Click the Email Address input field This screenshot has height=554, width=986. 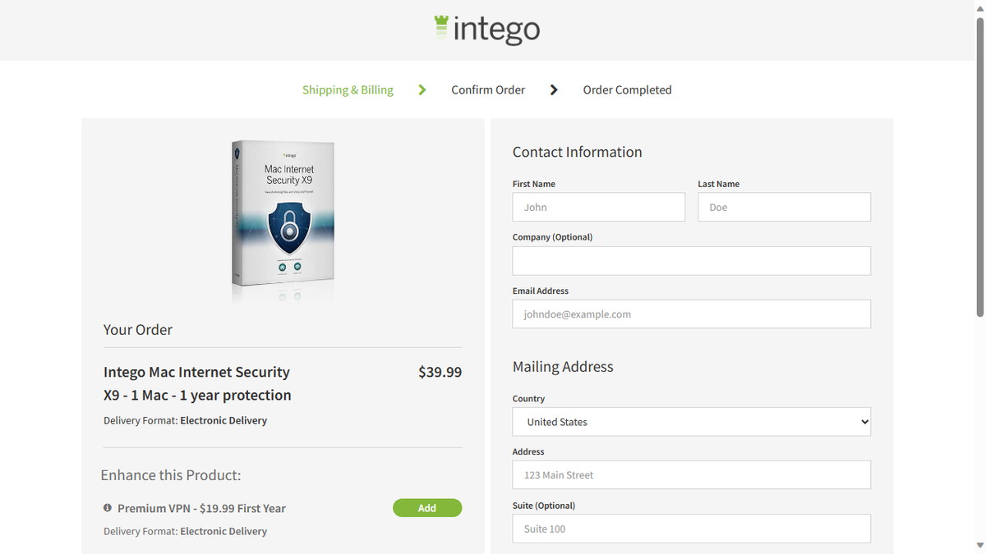691,314
